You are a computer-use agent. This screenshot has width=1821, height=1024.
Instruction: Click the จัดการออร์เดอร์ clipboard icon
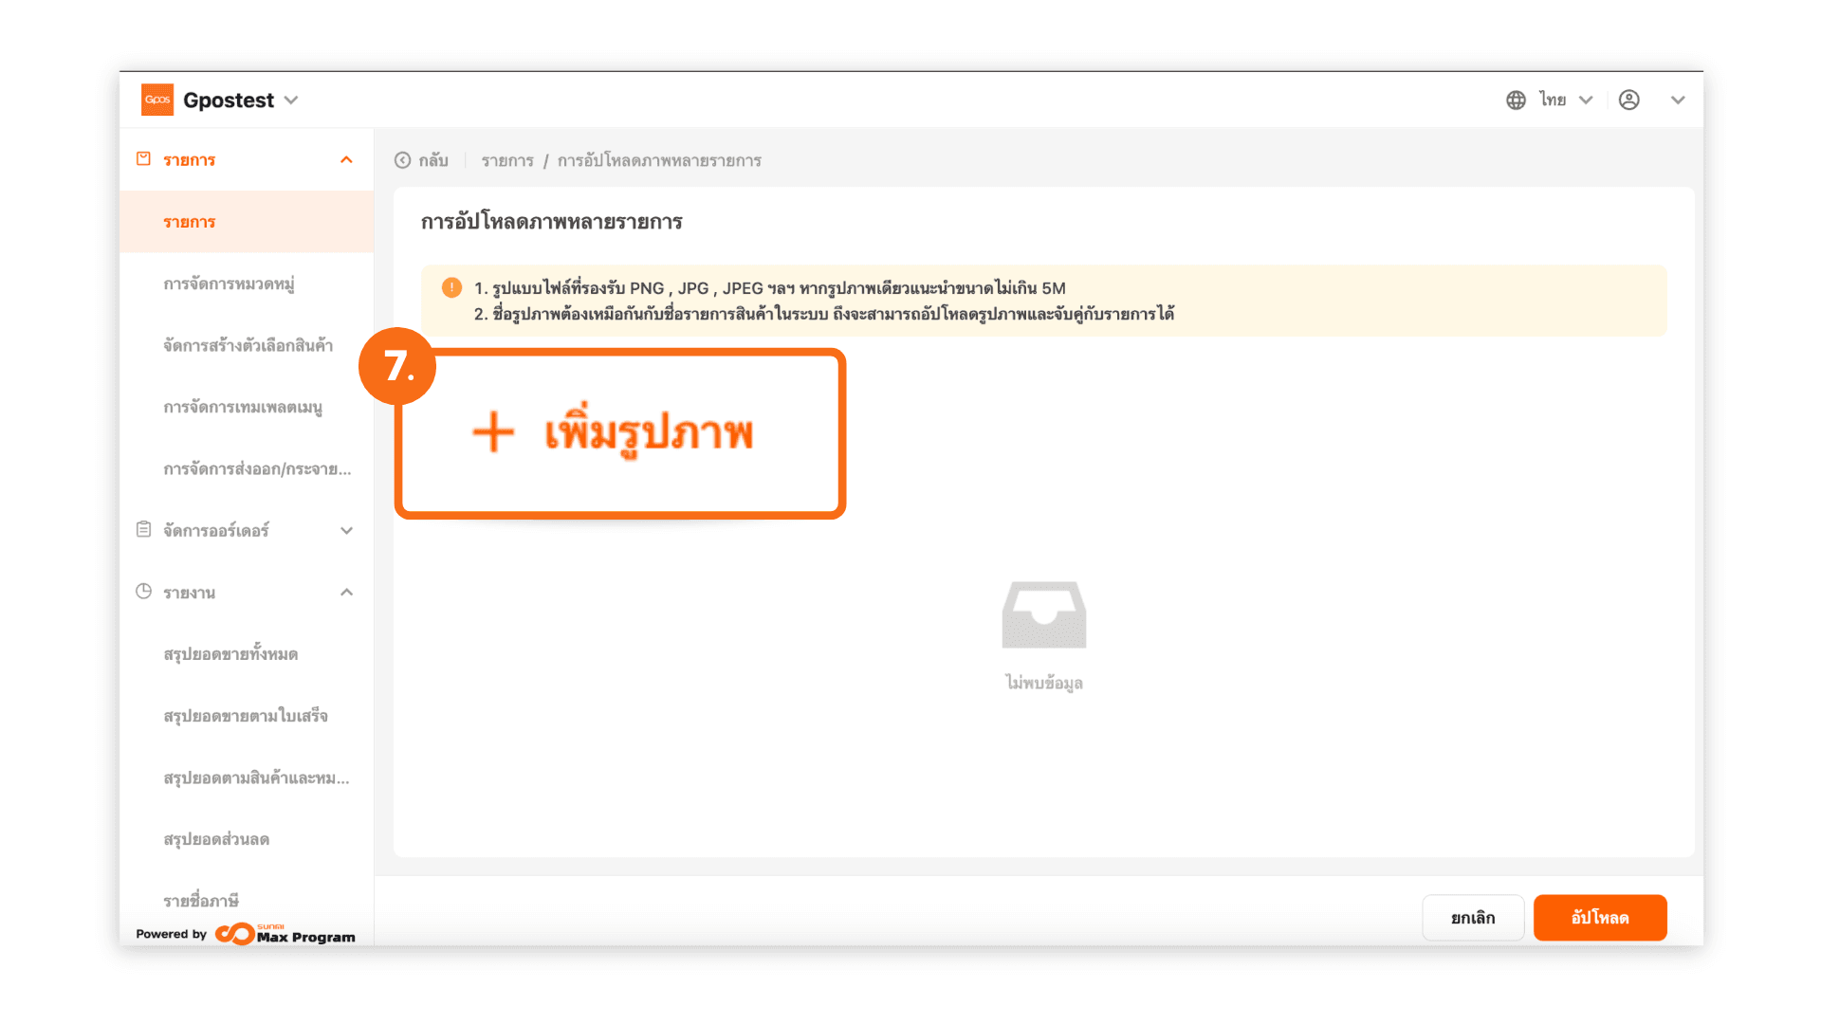point(143,529)
